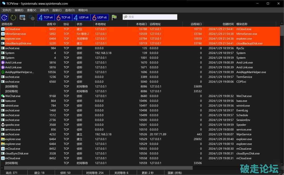Open the 文件(F) menu
284x175 pixels.
pos(7,10)
